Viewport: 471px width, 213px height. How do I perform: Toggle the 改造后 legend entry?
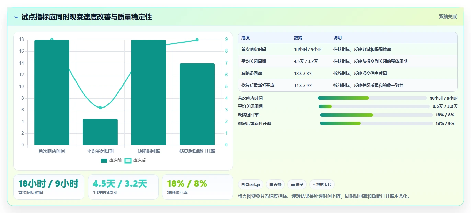tap(135, 160)
